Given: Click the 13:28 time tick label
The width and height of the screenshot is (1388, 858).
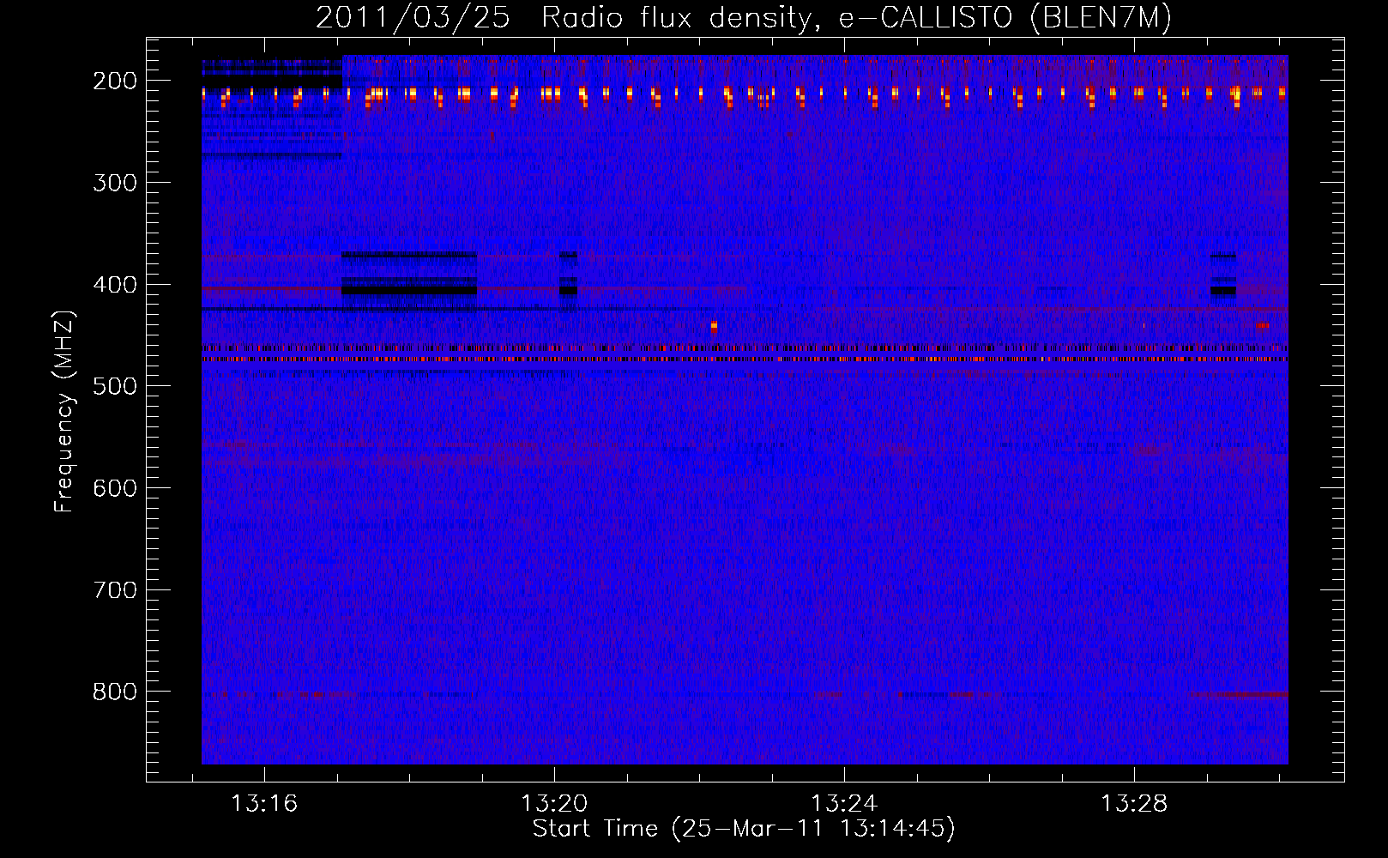Looking at the screenshot, I should (1134, 804).
